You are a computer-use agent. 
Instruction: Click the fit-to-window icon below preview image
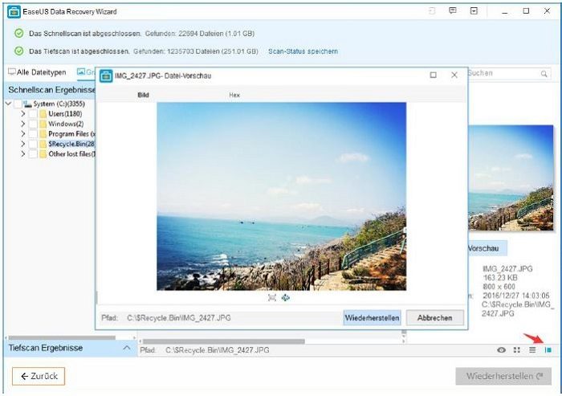[x=272, y=297]
